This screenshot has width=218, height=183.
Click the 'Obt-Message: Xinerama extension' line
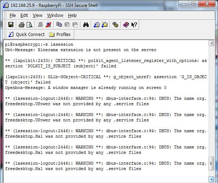pyautogui.click(x=81, y=50)
